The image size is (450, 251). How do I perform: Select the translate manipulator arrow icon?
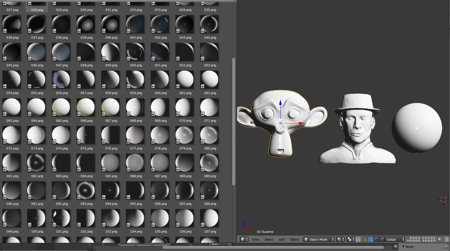tap(371, 239)
